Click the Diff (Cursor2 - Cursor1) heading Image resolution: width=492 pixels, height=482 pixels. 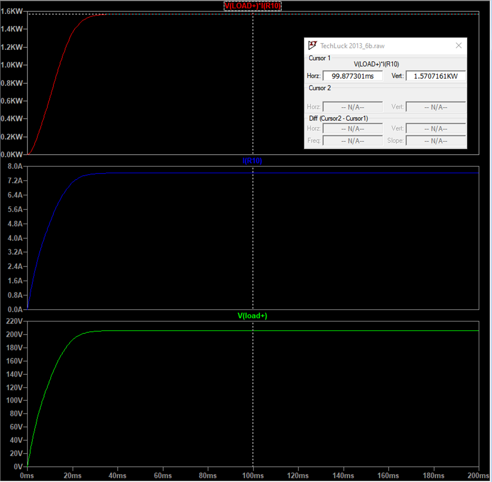pos(338,118)
